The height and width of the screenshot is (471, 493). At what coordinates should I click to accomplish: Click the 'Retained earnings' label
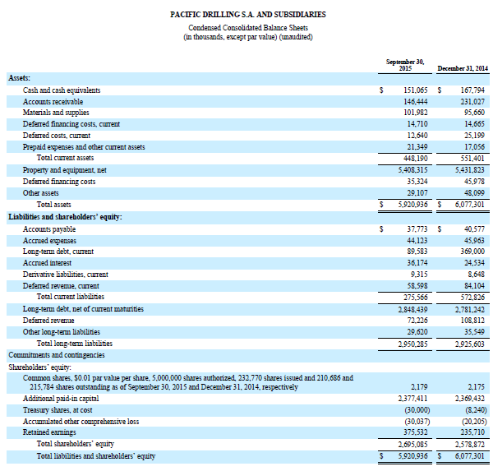[49, 432]
